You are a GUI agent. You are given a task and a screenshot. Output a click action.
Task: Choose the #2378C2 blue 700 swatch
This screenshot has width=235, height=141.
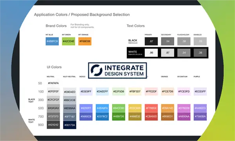pyautogui.click(x=102, y=116)
